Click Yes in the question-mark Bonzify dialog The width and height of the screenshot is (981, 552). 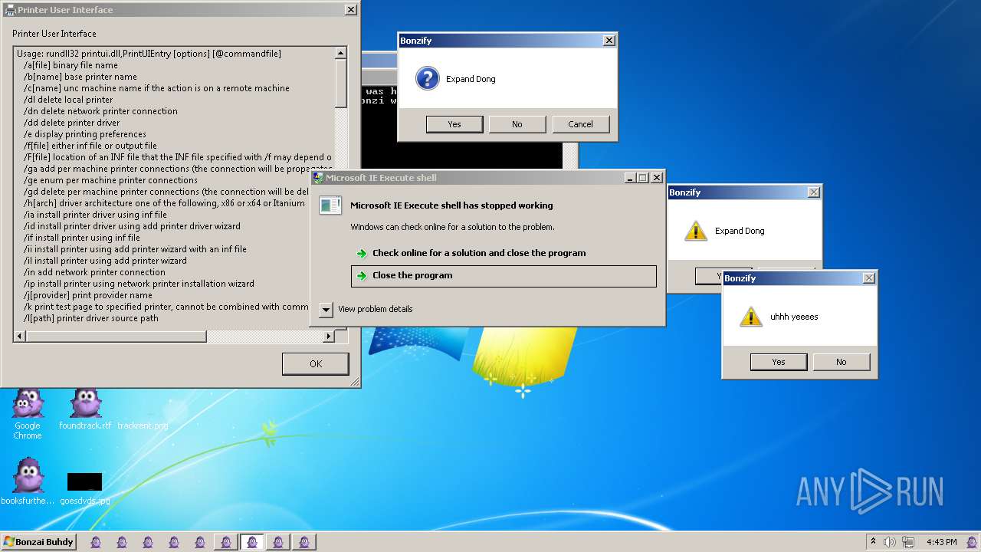pyautogui.click(x=454, y=124)
